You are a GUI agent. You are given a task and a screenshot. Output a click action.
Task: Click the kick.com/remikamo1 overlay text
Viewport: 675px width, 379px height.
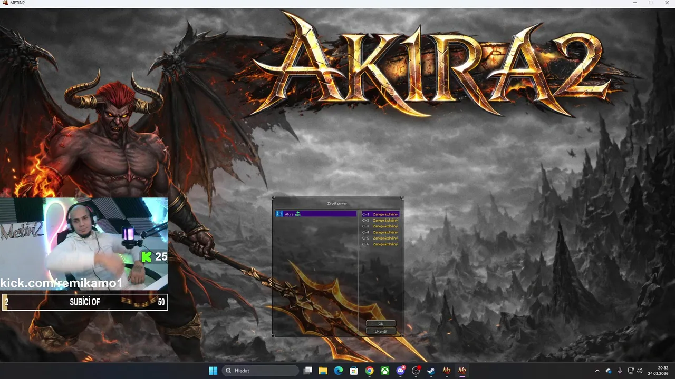tap(62, 283)
